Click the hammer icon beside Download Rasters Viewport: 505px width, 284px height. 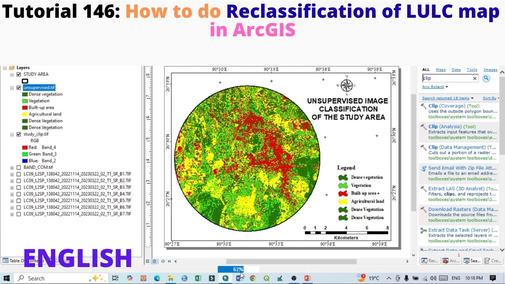[x=423, y=209]
